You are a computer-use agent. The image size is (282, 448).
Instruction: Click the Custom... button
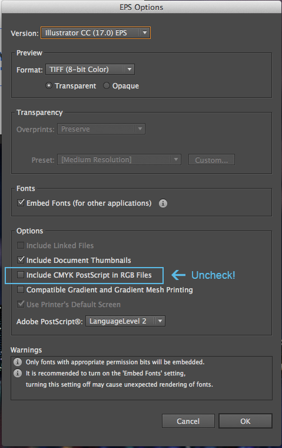[x=211, y=160]
